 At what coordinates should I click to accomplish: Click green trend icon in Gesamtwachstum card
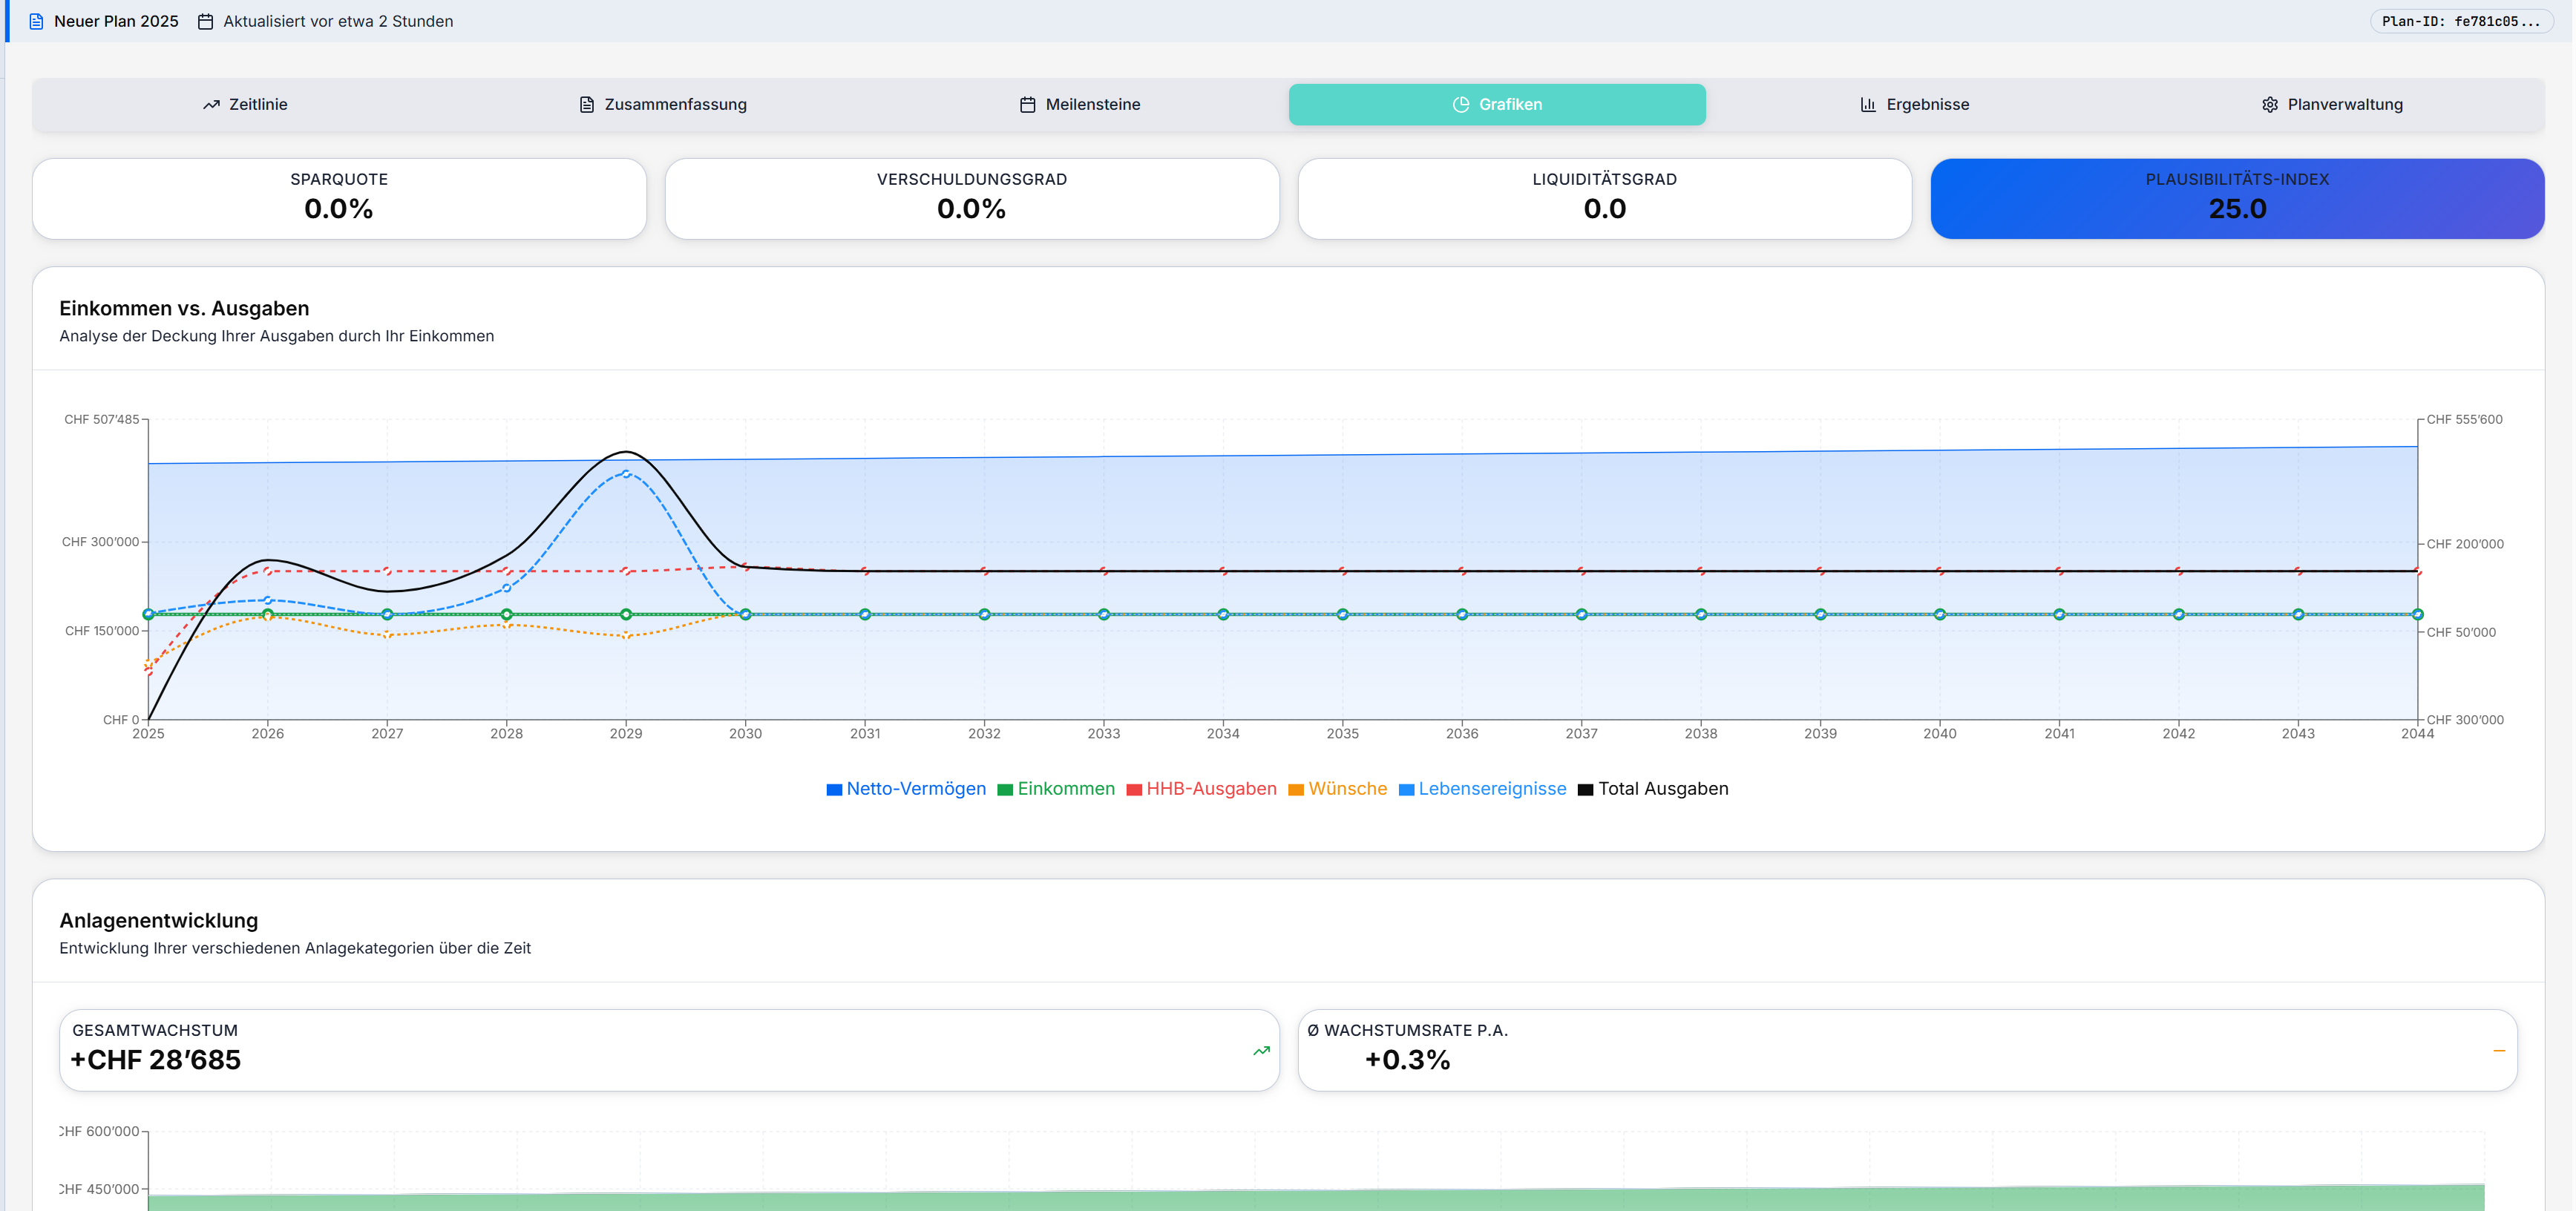1261,1050
